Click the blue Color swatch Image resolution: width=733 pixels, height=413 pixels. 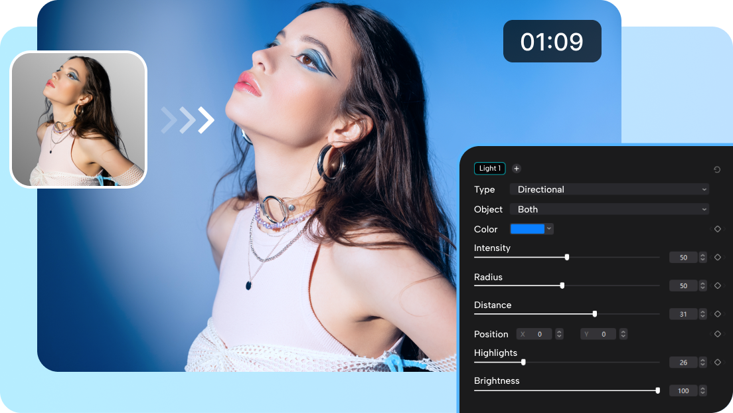point(527,228)
